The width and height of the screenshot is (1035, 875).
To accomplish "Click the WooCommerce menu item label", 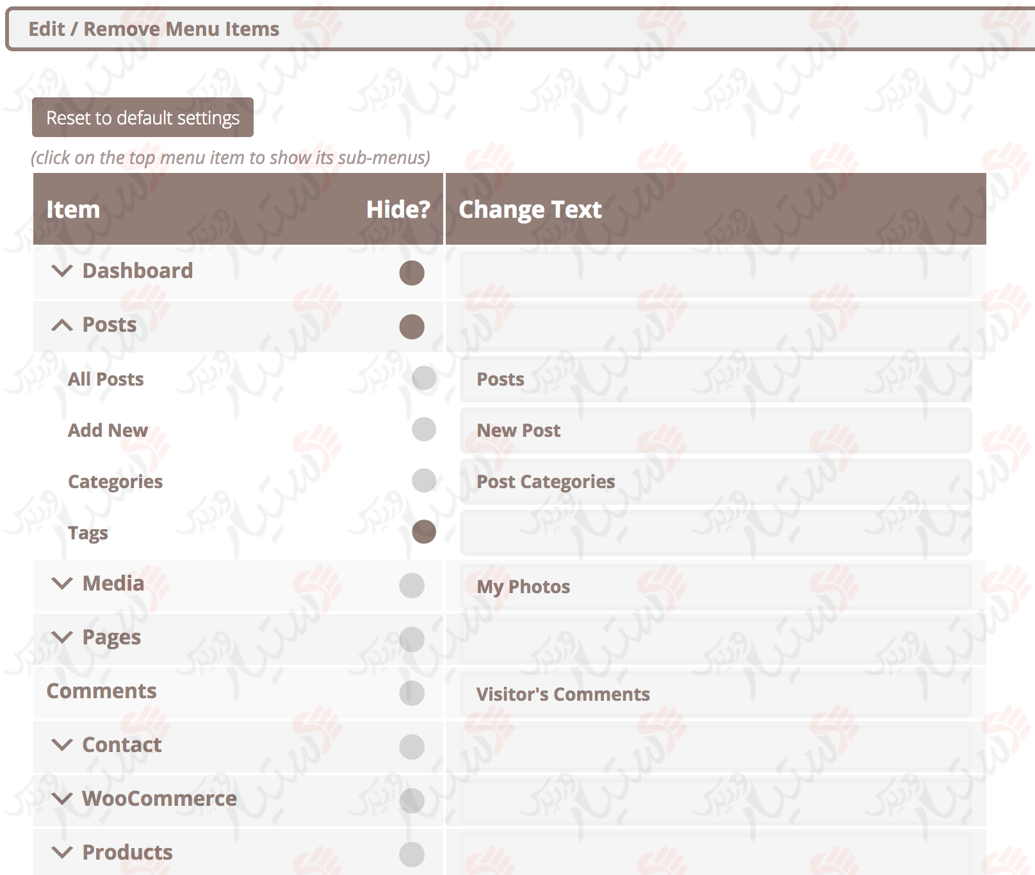I will (x=159, y=799).
